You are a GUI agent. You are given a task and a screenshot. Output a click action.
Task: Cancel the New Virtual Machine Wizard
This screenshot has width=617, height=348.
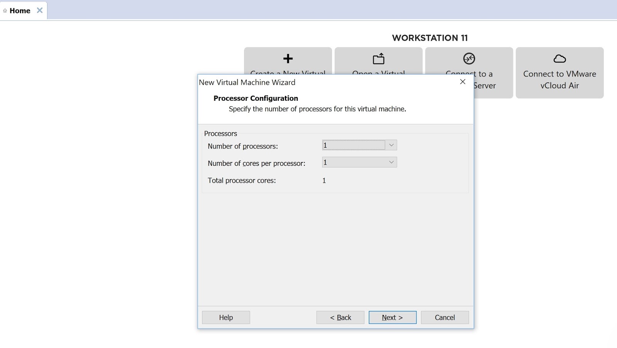(x=445, y=317)
